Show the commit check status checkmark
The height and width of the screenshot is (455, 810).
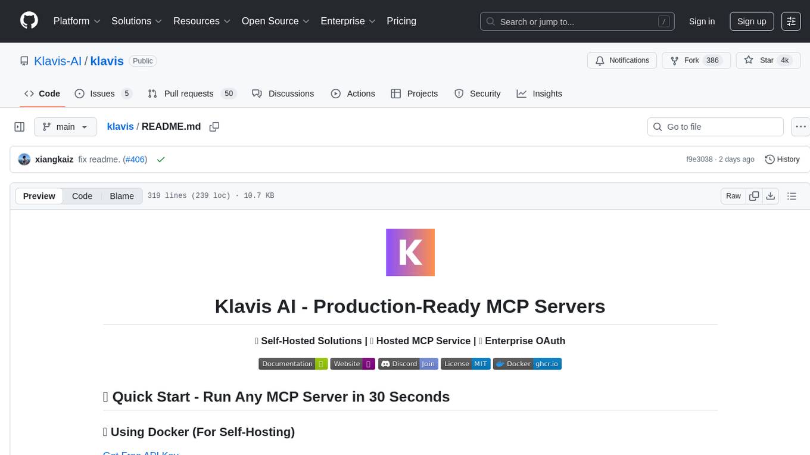pos(160,160)
